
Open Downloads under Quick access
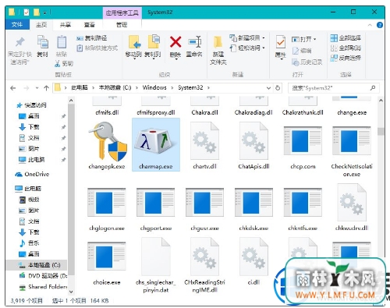point(29,127)
